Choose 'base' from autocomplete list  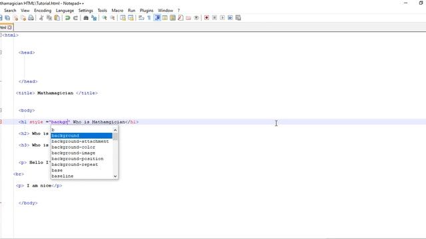pos(81,170)
